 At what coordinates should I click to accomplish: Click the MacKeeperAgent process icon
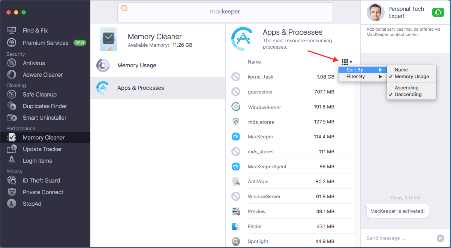(236, 166)
